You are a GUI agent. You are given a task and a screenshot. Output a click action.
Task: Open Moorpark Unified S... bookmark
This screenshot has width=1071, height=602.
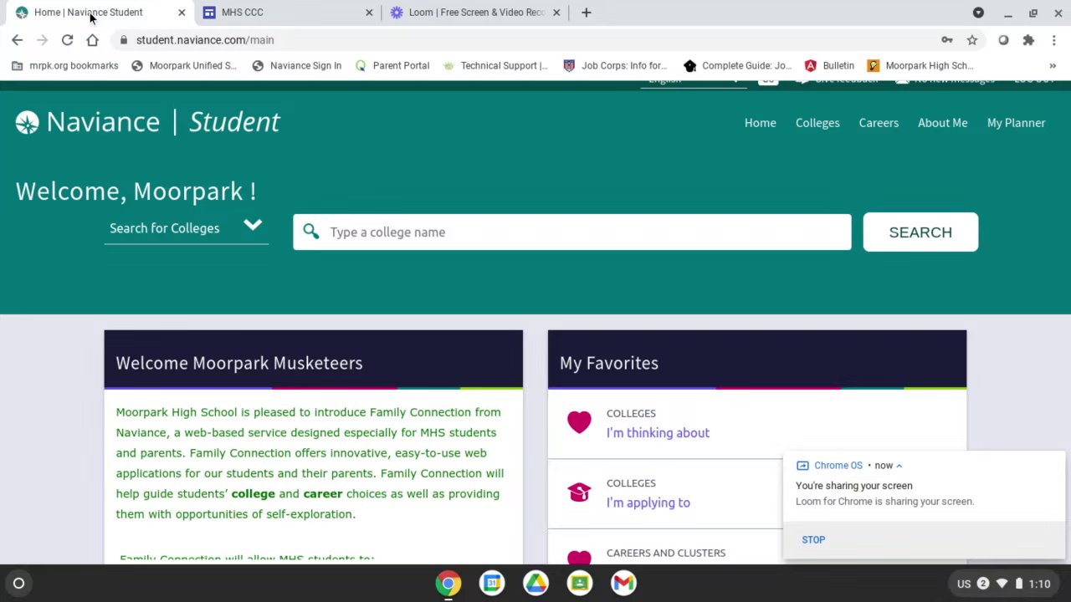[184, 66]
